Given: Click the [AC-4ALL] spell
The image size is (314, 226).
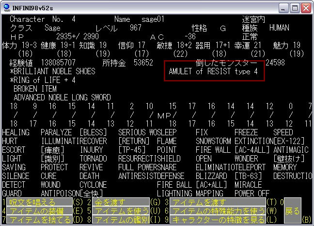Looking at the screenshot, I should [252, 150].
